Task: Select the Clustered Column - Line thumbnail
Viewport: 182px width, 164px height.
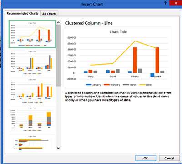Action: pyautogui.click(x=32, y=34)
